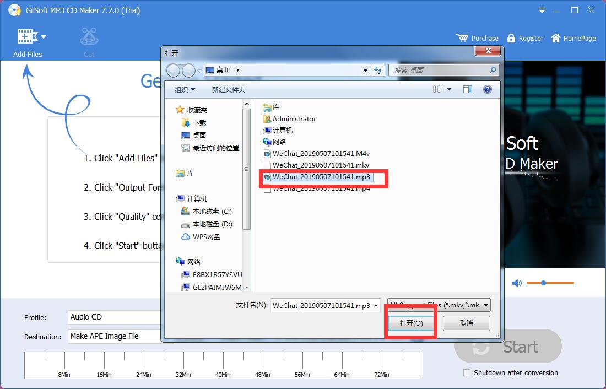This screenshot has width=606, height=389.
Task: Click the refresh button beside address bar
Action: [x=378, y=71]
